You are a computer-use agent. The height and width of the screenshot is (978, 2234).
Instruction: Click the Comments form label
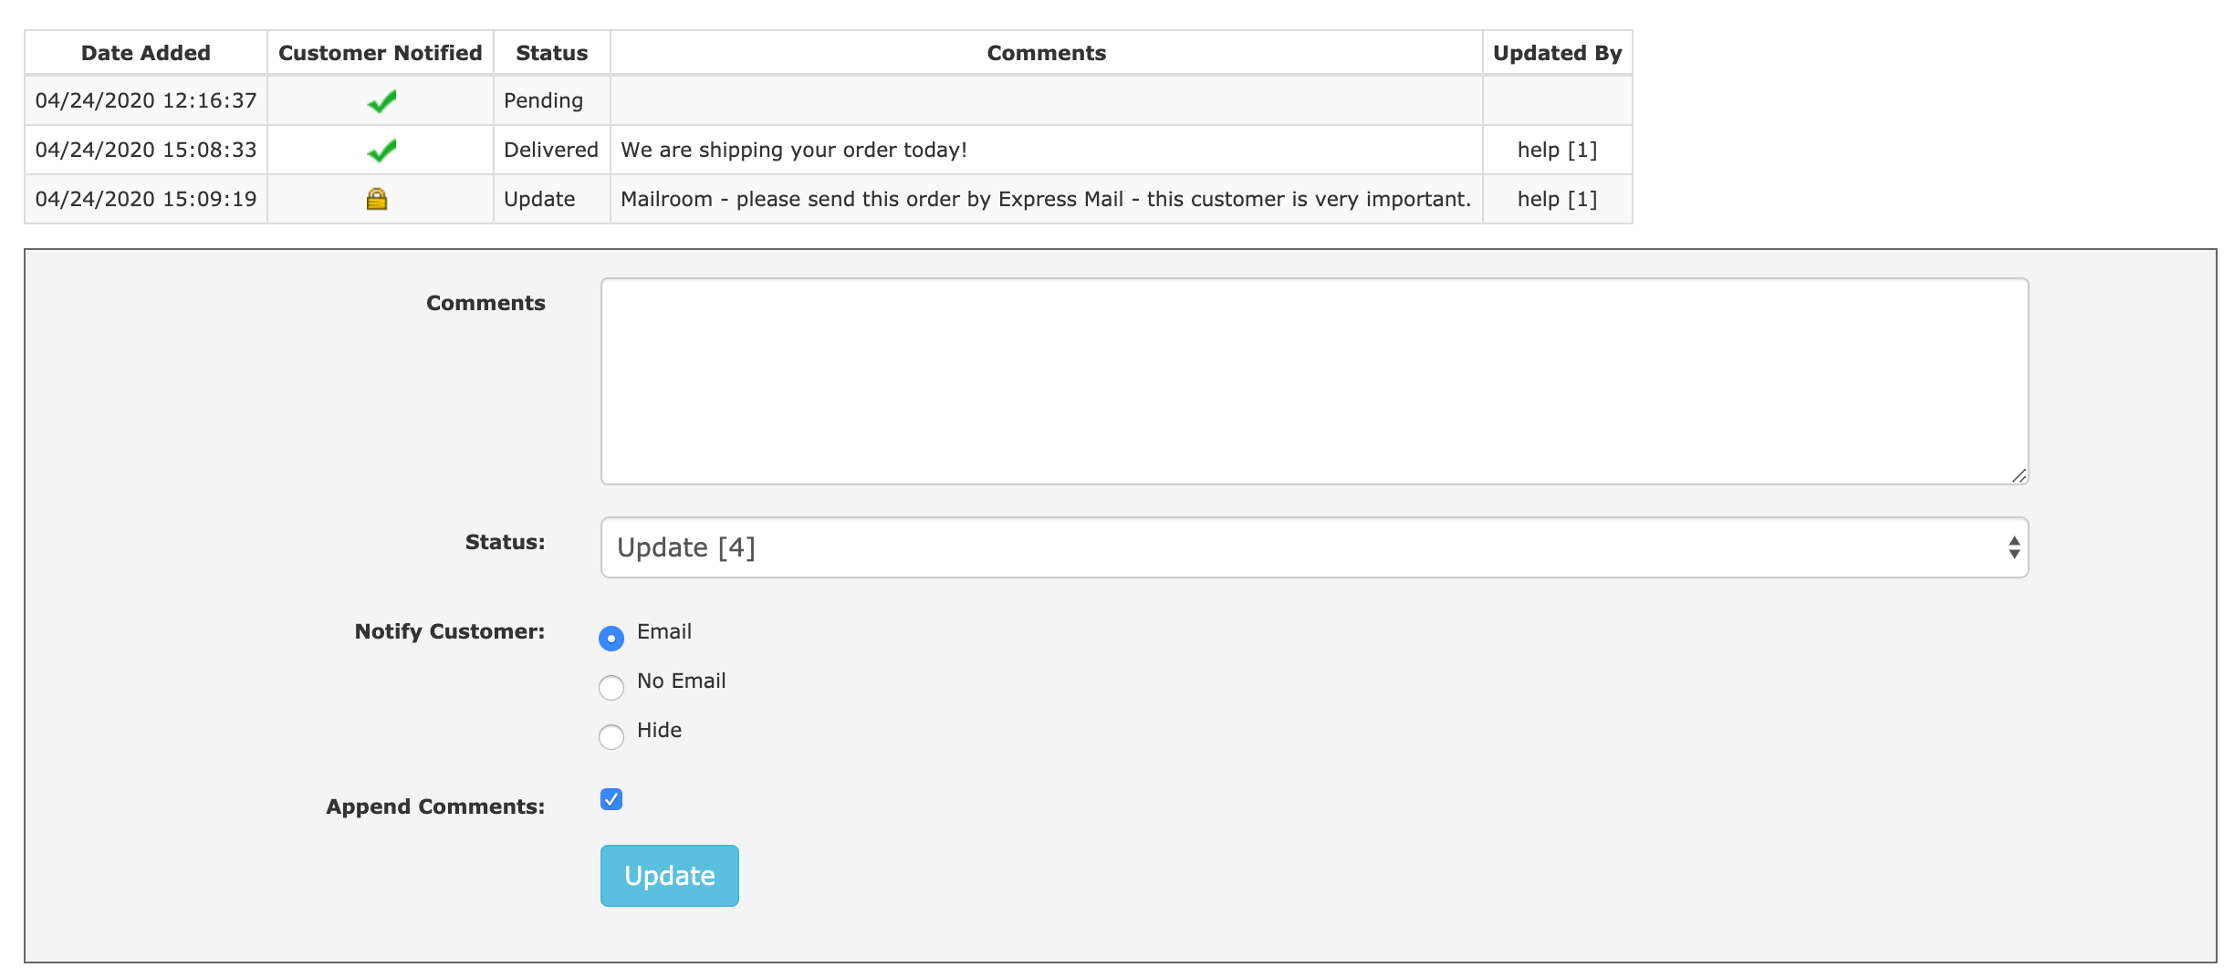(485, 303)
